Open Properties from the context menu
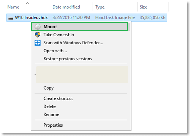 coord(81,125)
